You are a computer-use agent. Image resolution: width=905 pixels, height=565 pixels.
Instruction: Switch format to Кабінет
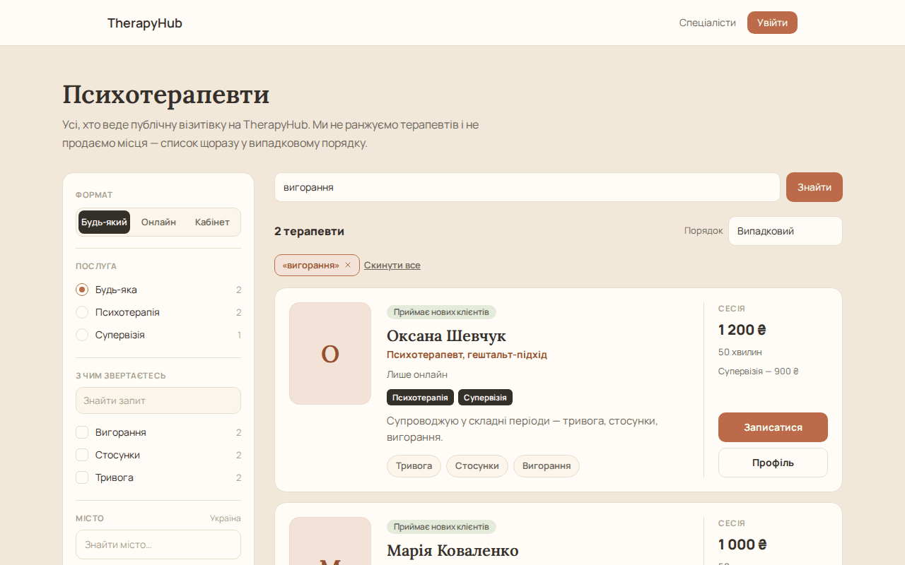[x=212, y=222]
